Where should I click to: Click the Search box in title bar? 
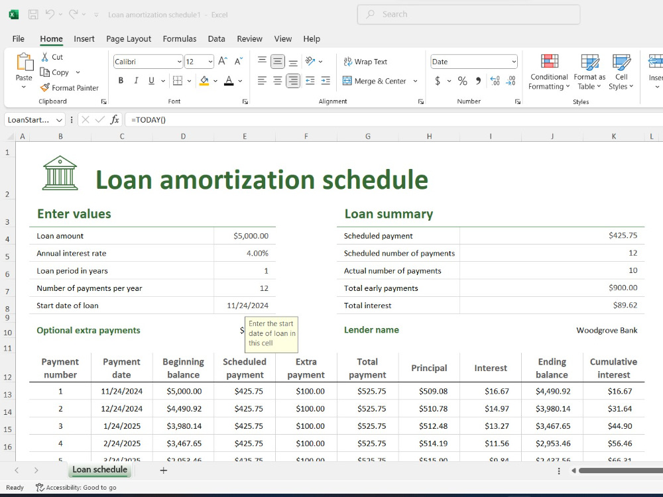pyautogui.click(x=469, y=15)
